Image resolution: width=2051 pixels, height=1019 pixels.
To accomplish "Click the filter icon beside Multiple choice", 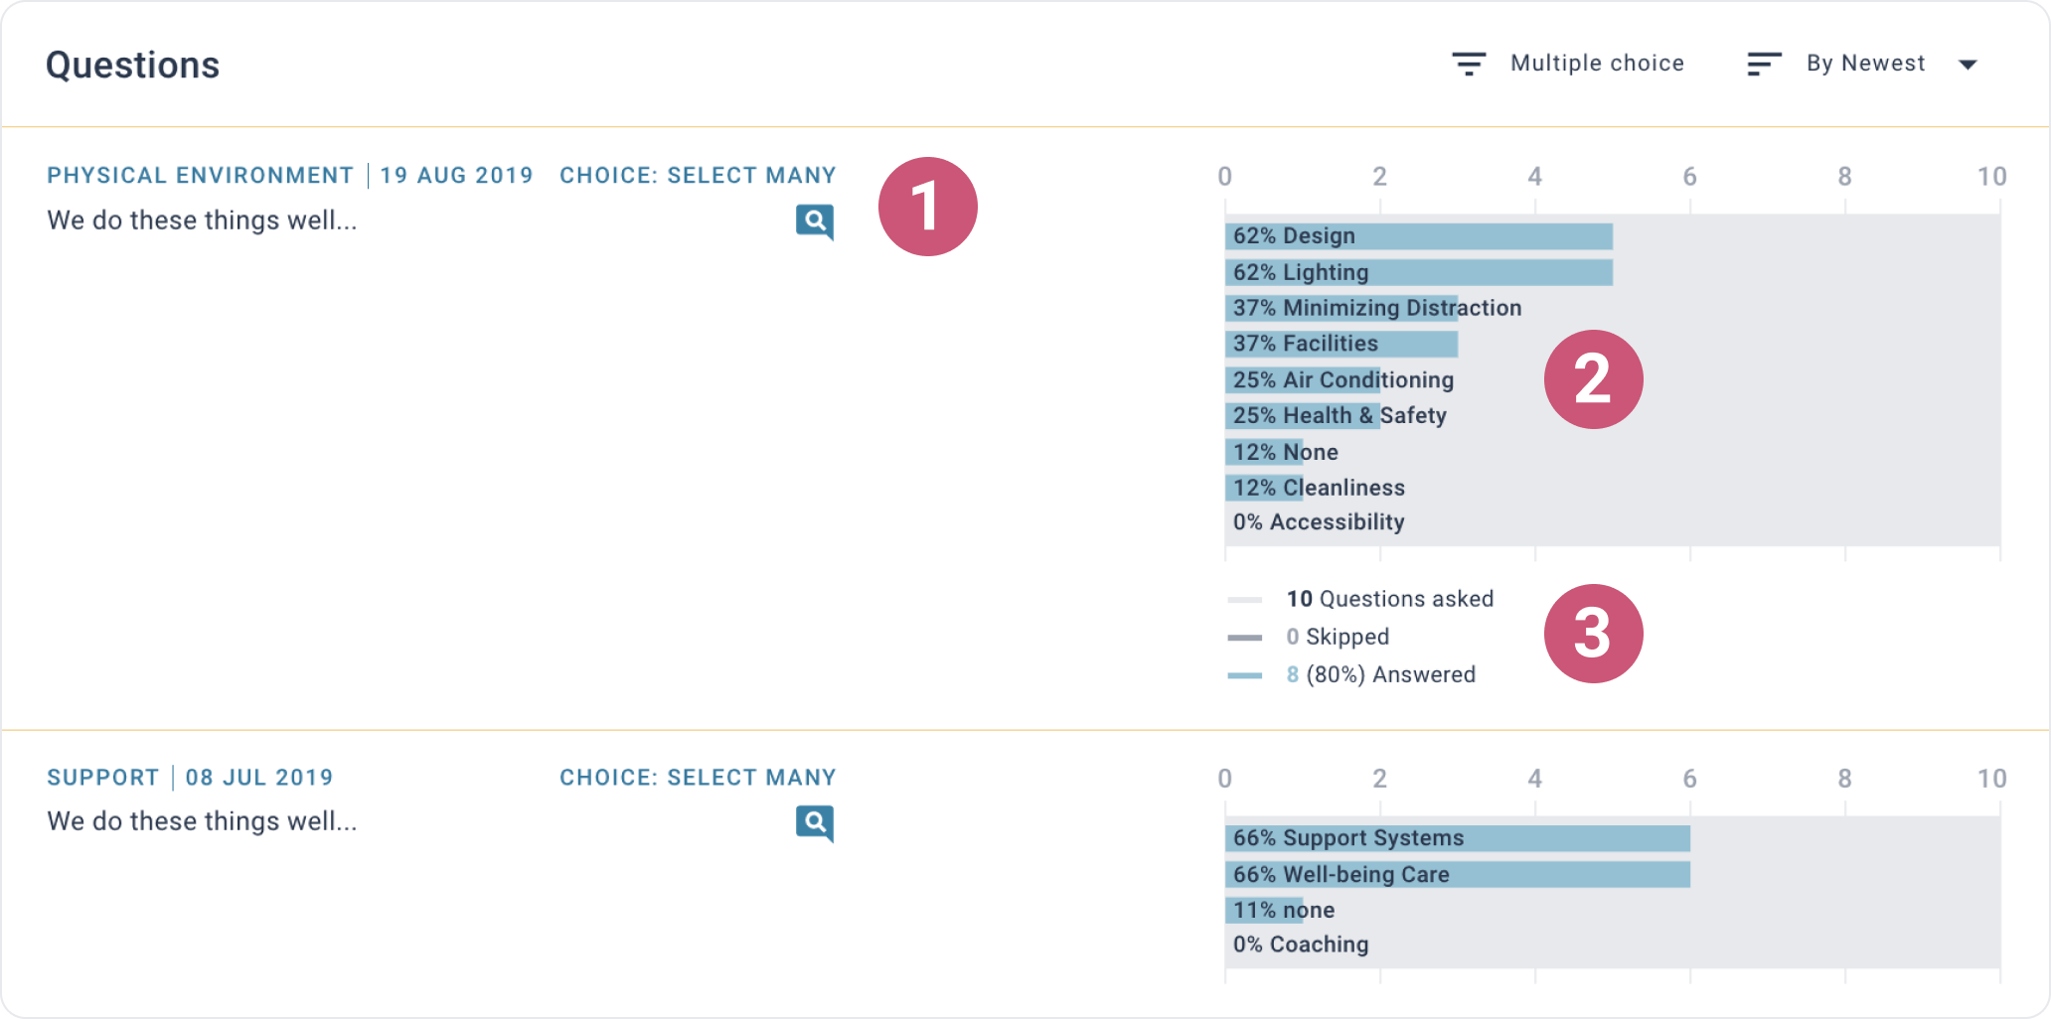I will point(1469,64).
